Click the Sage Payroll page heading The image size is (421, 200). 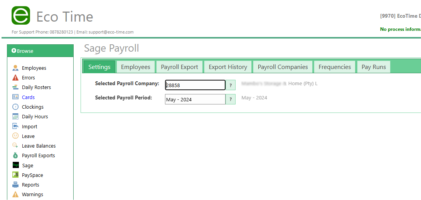click(111, 48)
